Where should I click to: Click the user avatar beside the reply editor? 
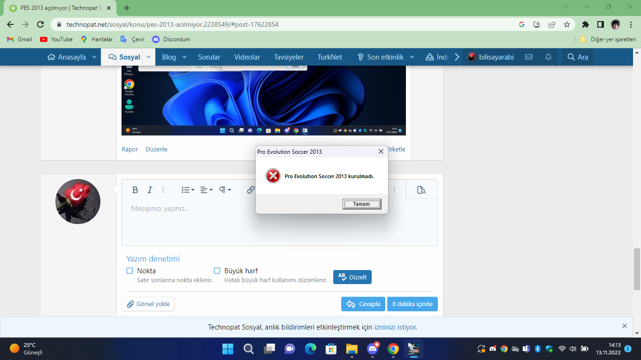78,202
